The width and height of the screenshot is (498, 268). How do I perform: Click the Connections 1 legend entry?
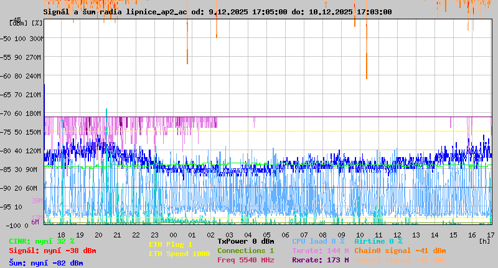245,251
